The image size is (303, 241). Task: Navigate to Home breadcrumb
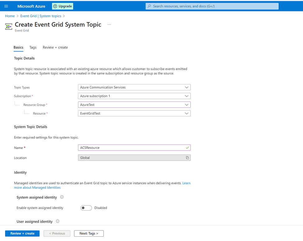(10, 16)
